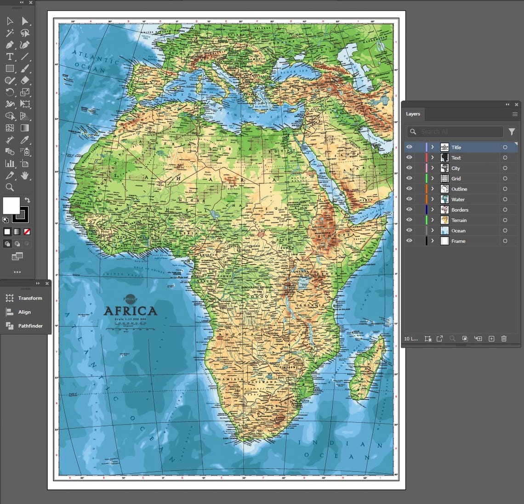Select the Column Graph tool

coord(10,164)
